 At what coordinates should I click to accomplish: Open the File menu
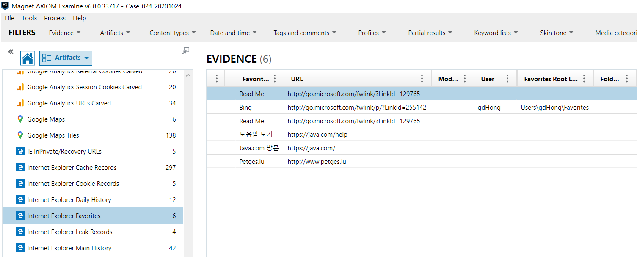point(9,18)
